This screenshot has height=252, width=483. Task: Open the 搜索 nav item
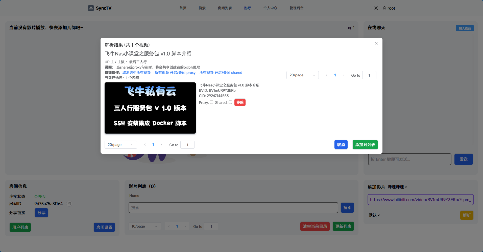pyautogui.click(x=202, y=8)
